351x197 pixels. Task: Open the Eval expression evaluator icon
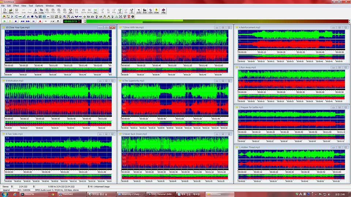(145, 11)
